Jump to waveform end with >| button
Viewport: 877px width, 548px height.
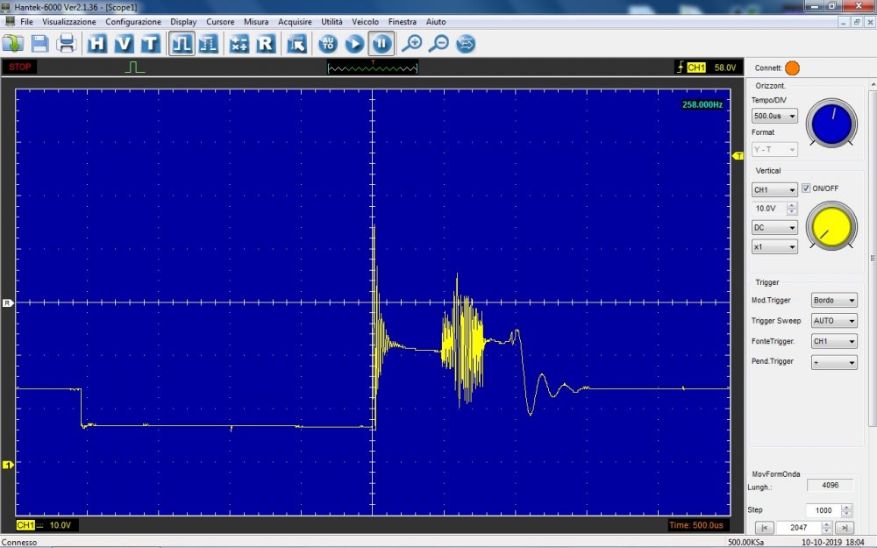(x=844, y=528)
